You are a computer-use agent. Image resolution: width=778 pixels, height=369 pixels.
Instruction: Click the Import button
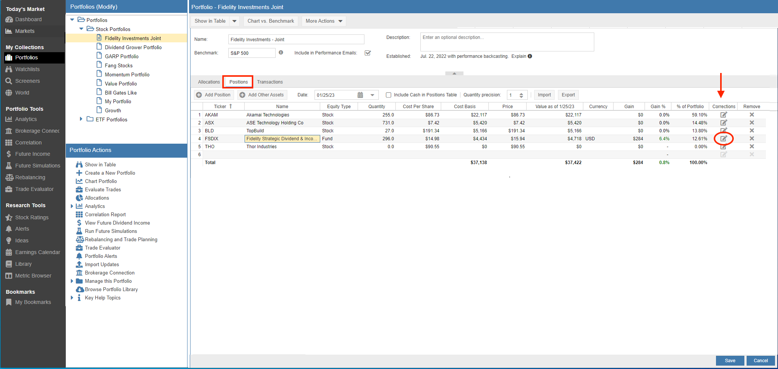(x=544, y=95)
